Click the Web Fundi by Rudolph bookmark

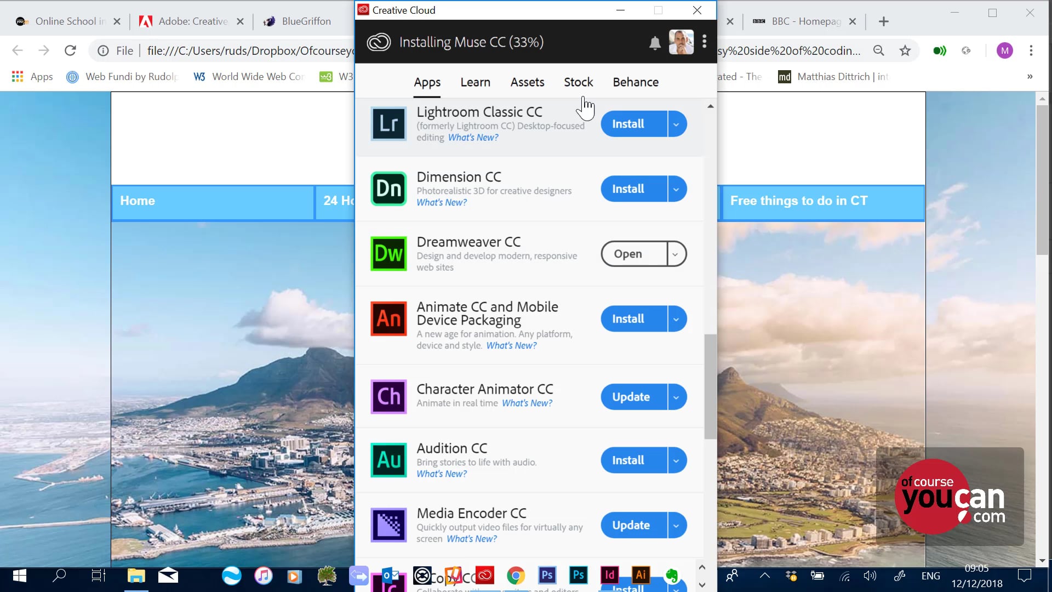(123, 77)
